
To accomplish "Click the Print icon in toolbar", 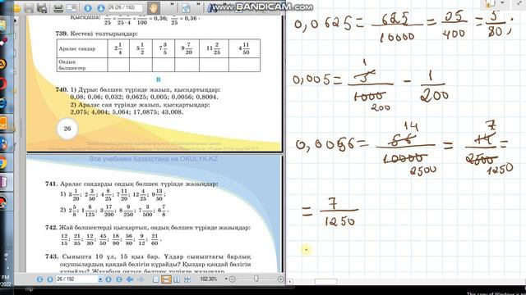I will pos(58,8).
